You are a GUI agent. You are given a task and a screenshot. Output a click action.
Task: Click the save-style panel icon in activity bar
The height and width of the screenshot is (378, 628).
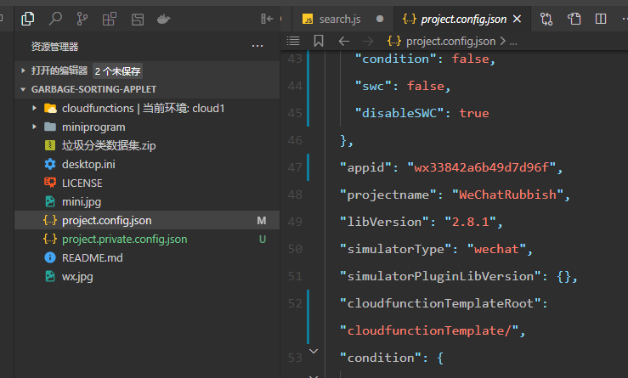click(138, 20)
